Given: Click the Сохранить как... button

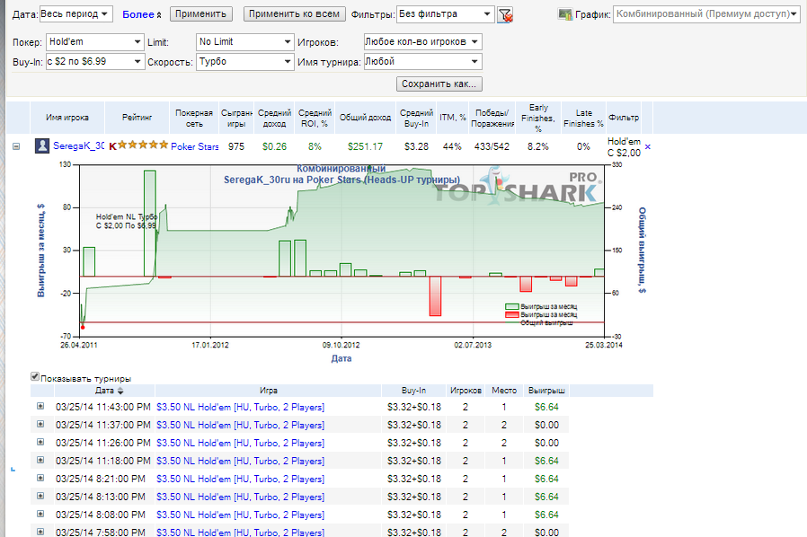Looking at the screenshot, I should tap(439, 84).
